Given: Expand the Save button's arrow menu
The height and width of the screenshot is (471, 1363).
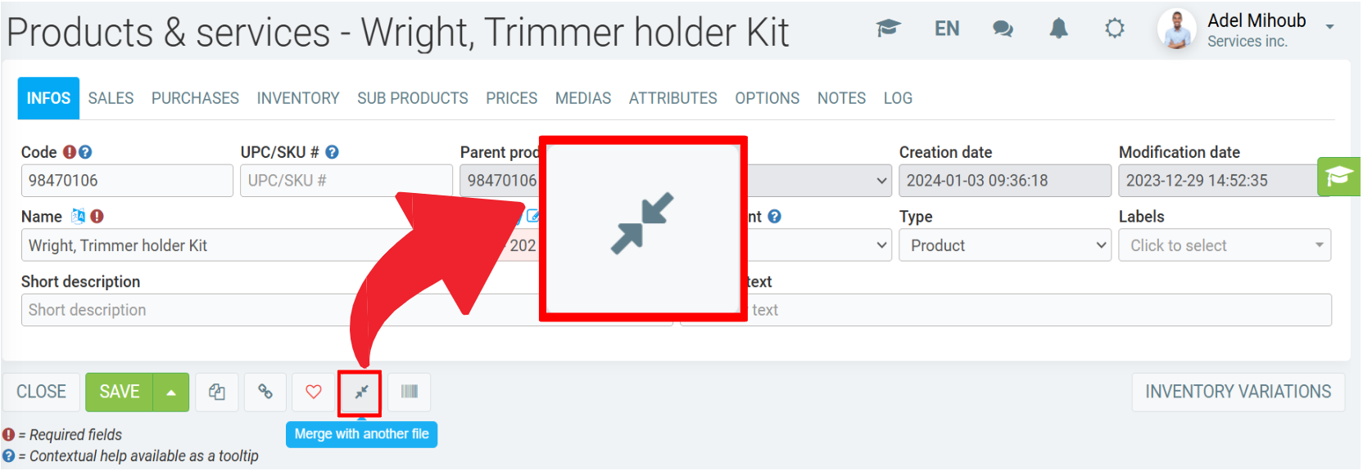Looking at the screenshot, I should click(171, 392).
